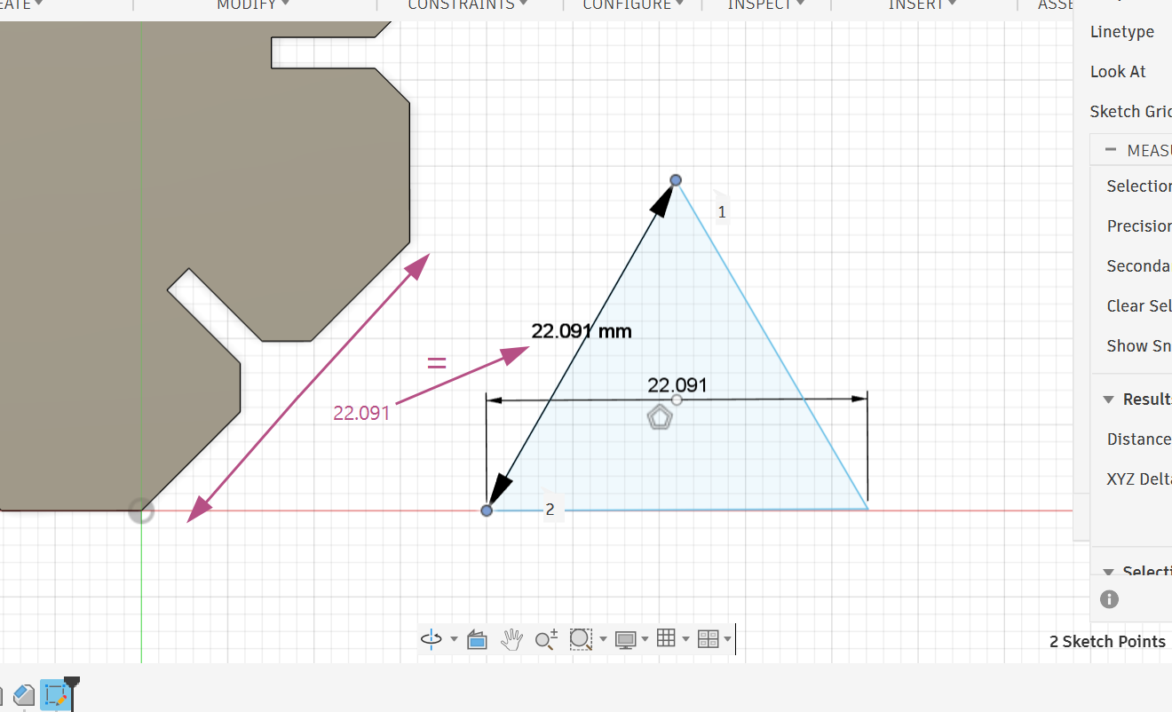Viewport: 1172px width, 712px height.
Task: Click the Clear Selection option
Action: tap(1139, 306)
